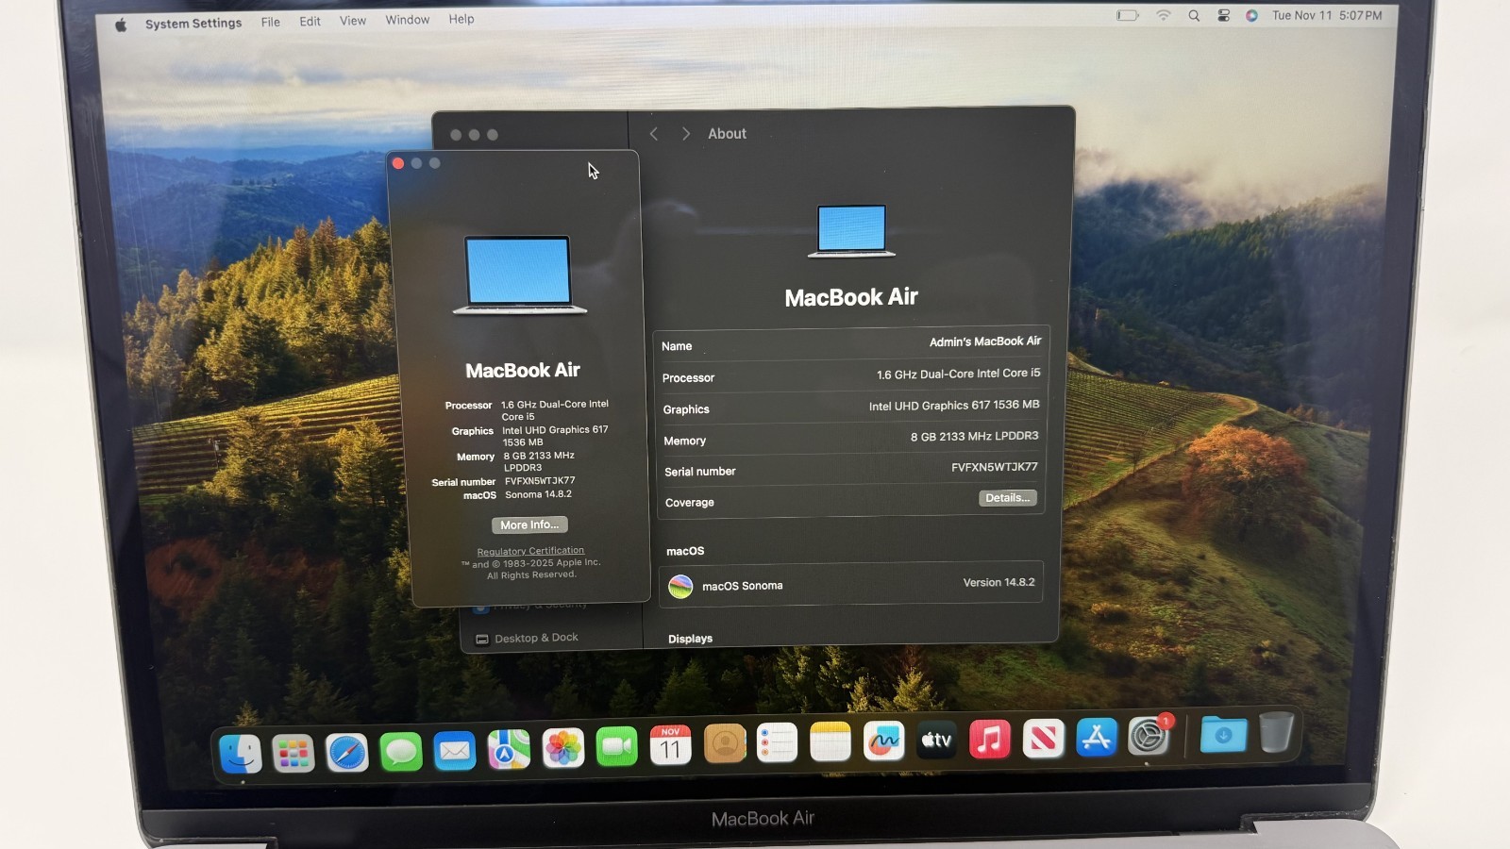Go back using the left chevron beside About

coord(653,134)
